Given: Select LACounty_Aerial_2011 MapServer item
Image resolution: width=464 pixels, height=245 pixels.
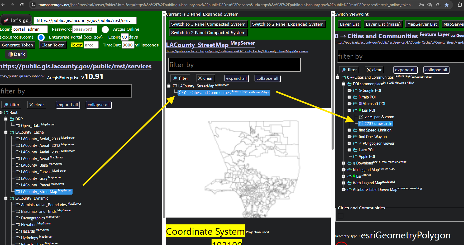Looking at the screenshot, I should click(45, 139).
